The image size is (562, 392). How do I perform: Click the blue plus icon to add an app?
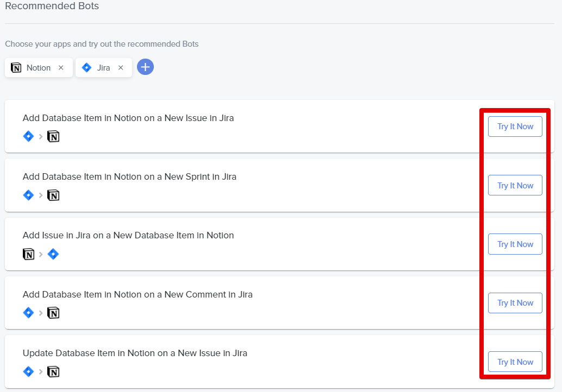point(145,67)
